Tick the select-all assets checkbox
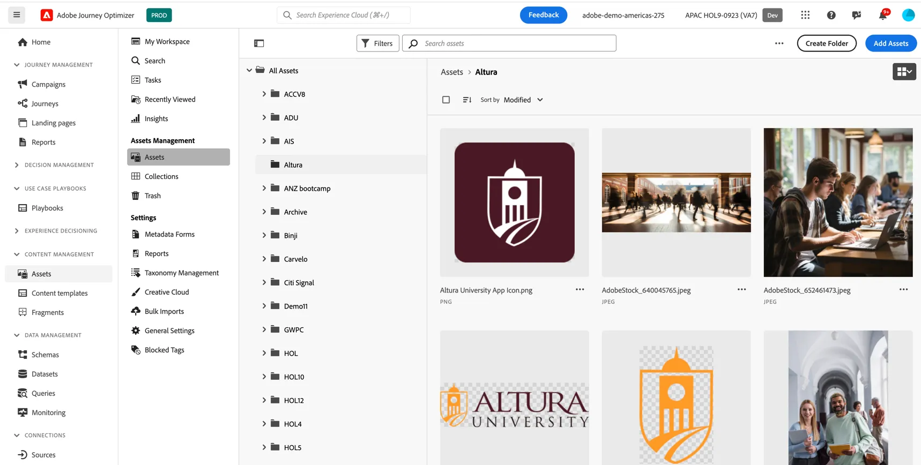The image size is (921, 465). pos(446,100)
